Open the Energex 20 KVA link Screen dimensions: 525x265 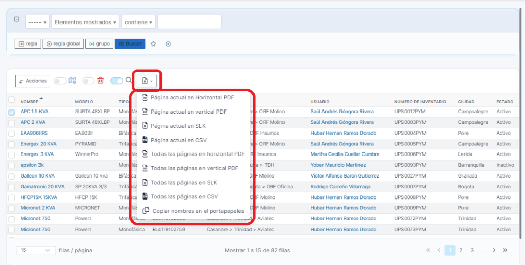pyautogui.click(x=37, y=144)
